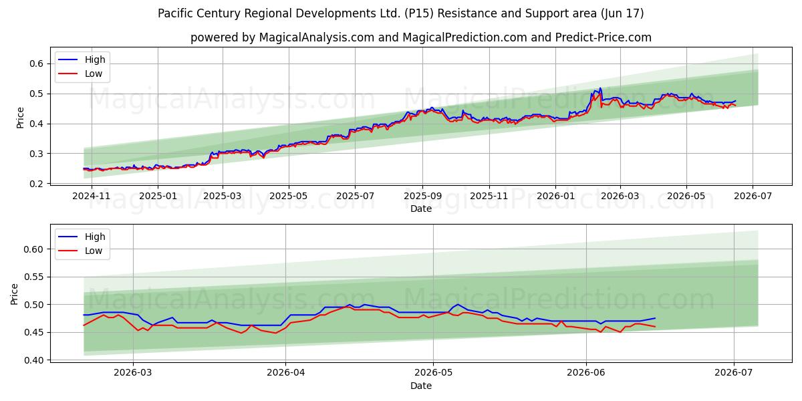The height and width of the screenshot is (401, 802).
Task: Click the '2025-03' x-axis label in the top chart
Action: click(x=223, y=196)
